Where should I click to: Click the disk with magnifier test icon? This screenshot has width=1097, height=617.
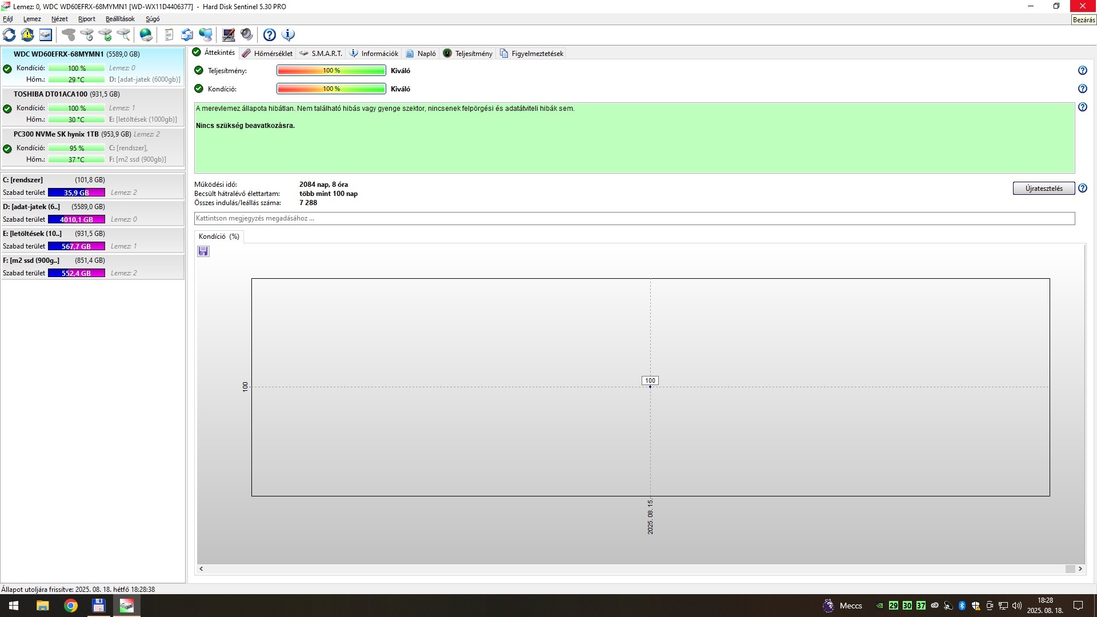click(x=123, y=35)
